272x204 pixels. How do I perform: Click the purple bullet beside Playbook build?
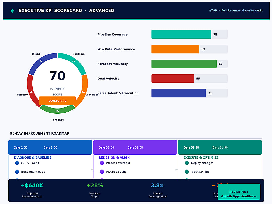102,172
